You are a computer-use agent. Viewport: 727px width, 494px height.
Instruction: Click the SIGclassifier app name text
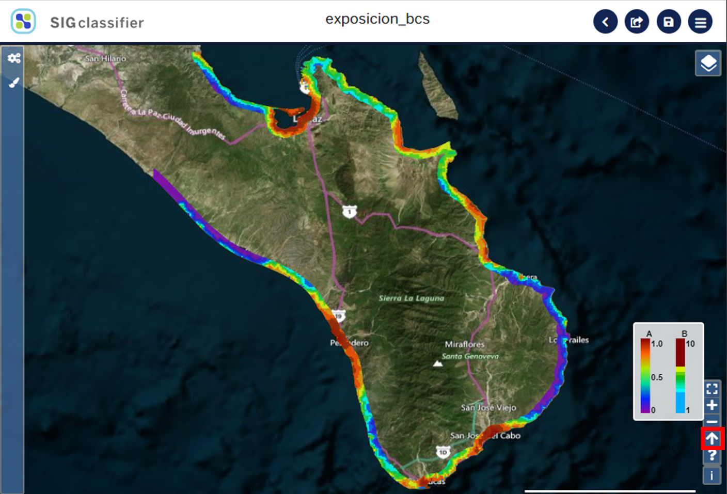[97, 23]
